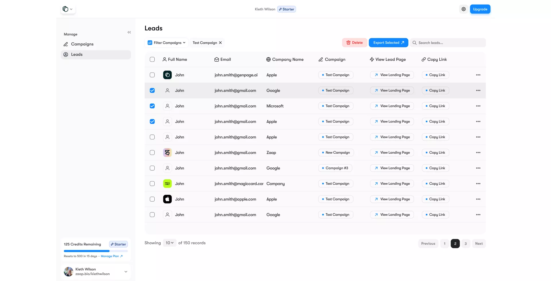
Task: Open the Filter Campaigns dropdown
Action: click(x=166, y=43)
